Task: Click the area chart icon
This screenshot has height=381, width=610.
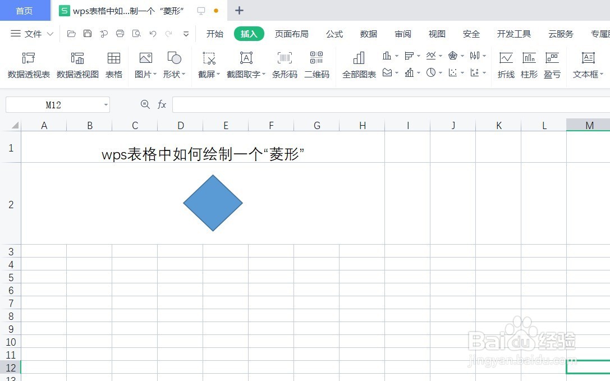Action: [x=387, y=72]
